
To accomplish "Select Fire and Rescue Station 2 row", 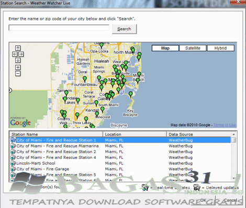I will click(x=120, y=152).
